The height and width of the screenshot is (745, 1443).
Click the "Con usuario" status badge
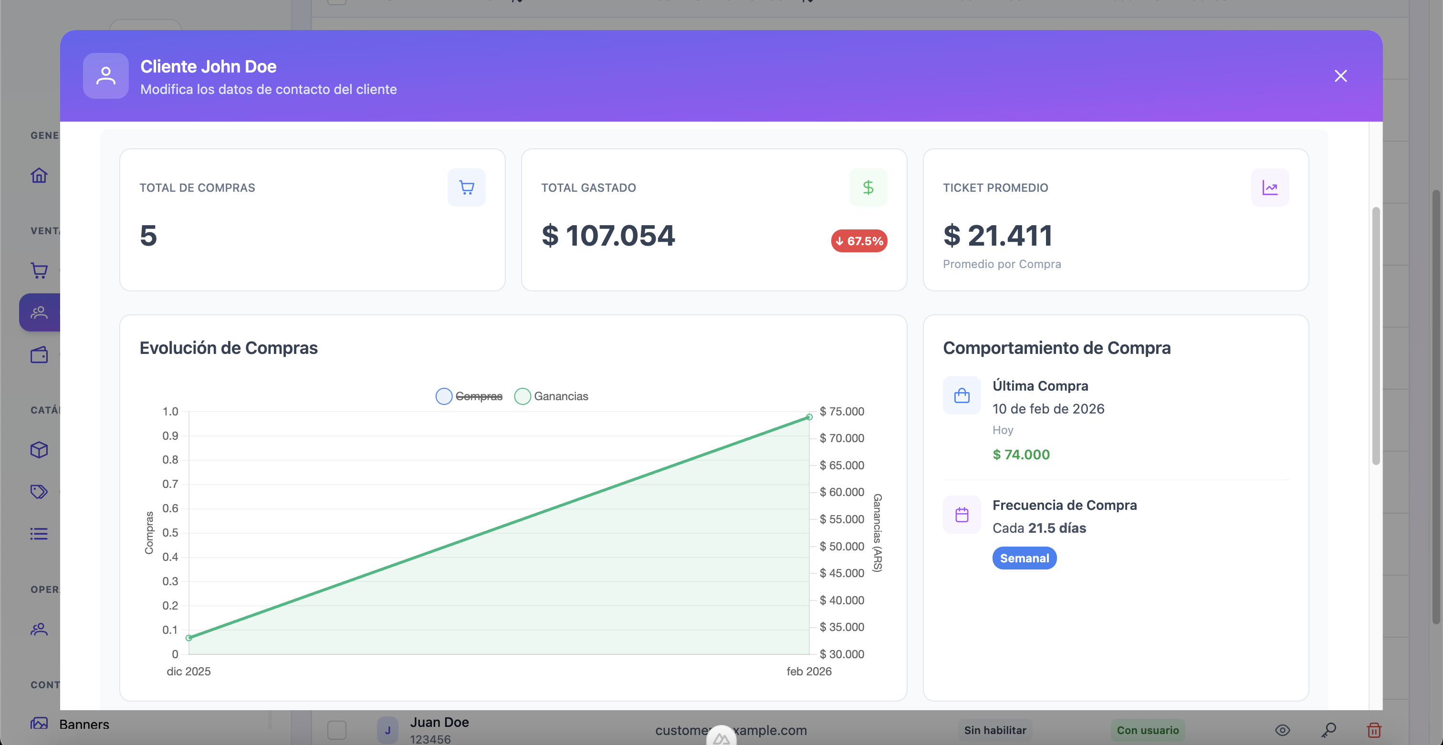[1147, 730]
